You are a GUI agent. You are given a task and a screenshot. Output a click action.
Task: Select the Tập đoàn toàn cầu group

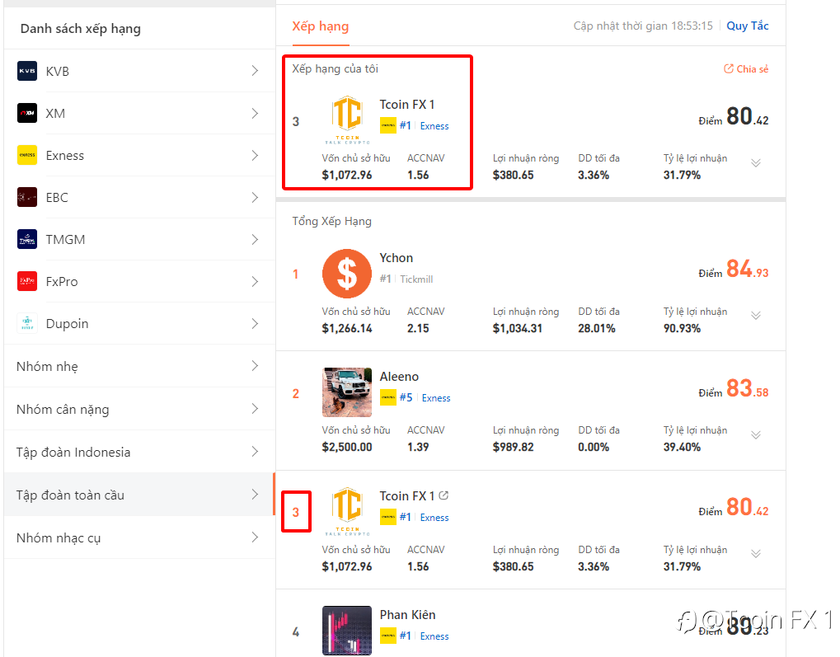click(x=139, y=495)
